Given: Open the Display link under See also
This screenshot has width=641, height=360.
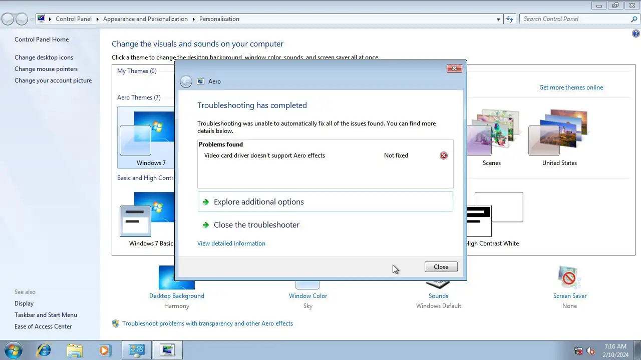Looking at the screenshot, I should point(24,303).
